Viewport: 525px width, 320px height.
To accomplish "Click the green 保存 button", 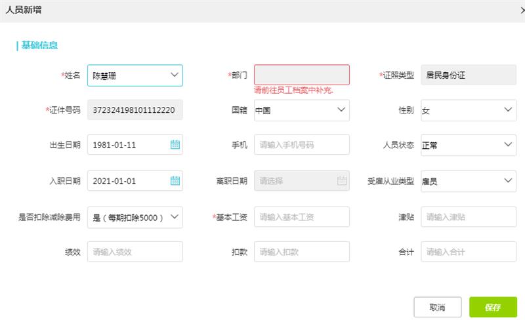I will 493,307.
